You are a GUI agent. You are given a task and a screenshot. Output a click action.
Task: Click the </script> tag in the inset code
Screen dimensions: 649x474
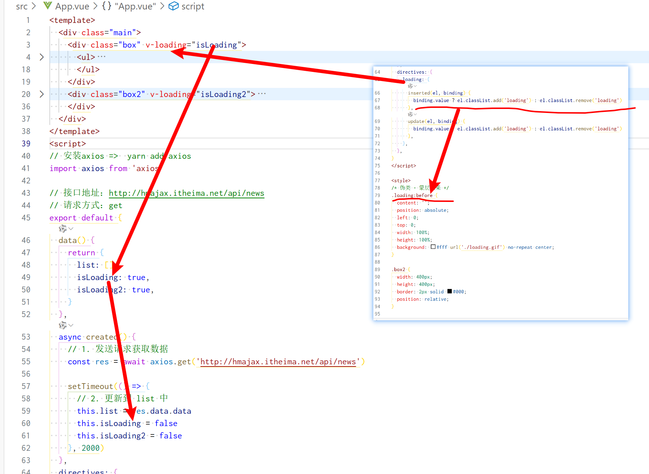coord(404,166)
